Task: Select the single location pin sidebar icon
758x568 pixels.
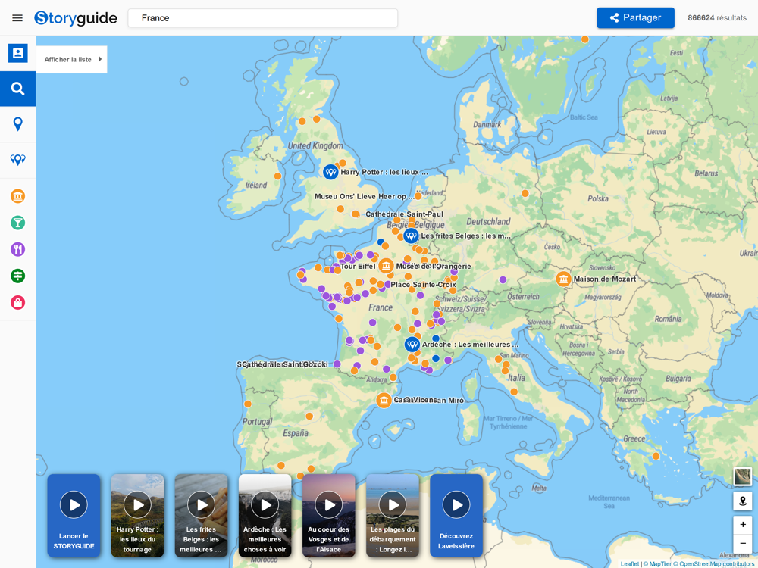Action: [x=18, y=124]
